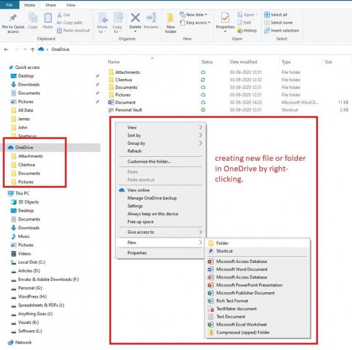This screenshot has width=352, height=350.
Task: Open the Open button dropdown in ribbon
Action: [x=257, y=15]
